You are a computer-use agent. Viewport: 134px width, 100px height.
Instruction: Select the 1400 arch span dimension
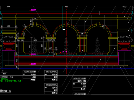pos(35,40)
